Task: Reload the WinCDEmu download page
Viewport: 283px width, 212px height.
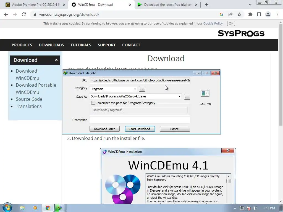Action: pyautogui.click(x=24, y=14)
